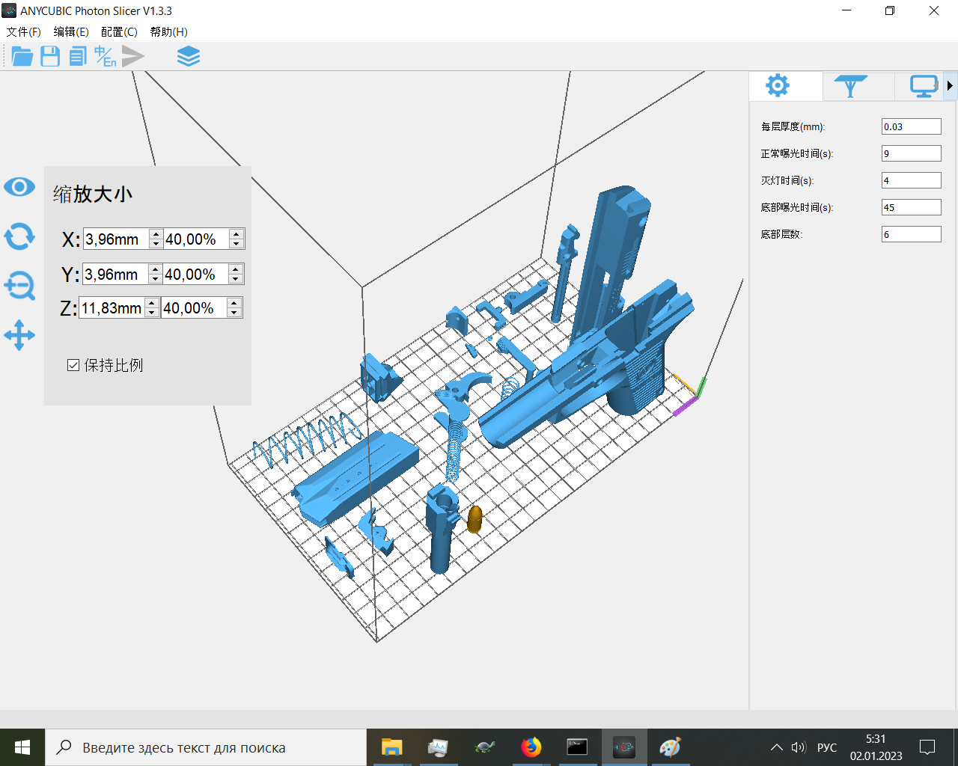This screenshot has width=958, height=766.
Task: Select the rotate tool in left sidebar
Action: pyautogui.click(x=19, y=236)
